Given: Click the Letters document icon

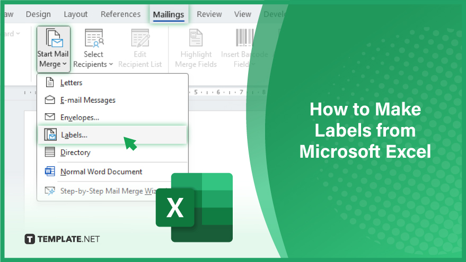Looking at the screenshot, I should click(x=50, y=82).
